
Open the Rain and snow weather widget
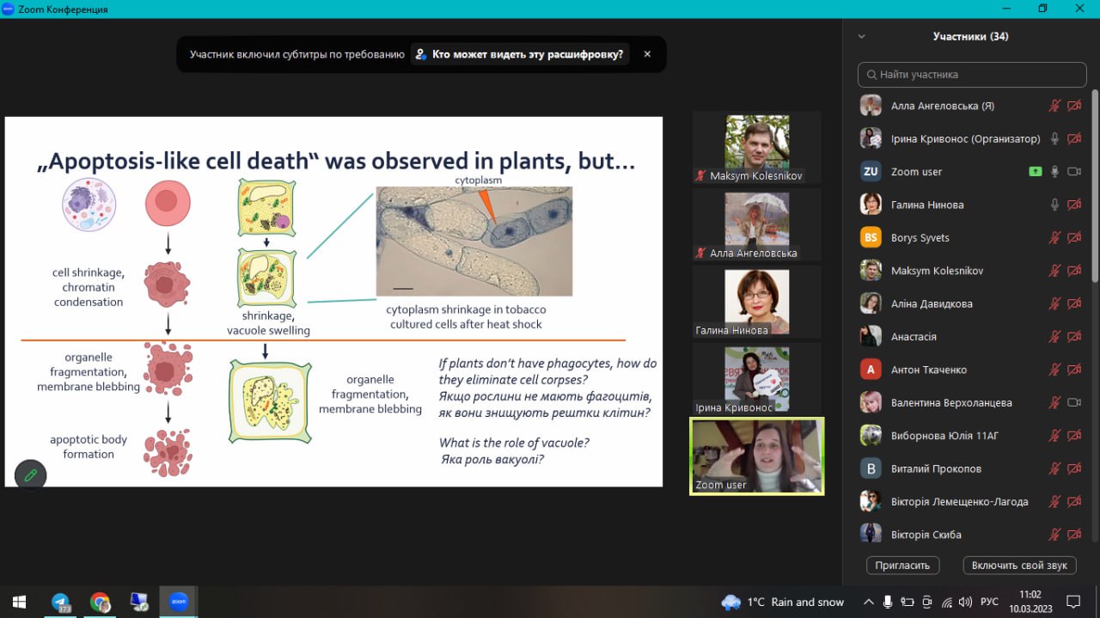point(783,602)
